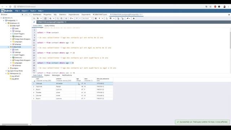Expand Schemas under the FORMATION database

click(x=11, y=66)
